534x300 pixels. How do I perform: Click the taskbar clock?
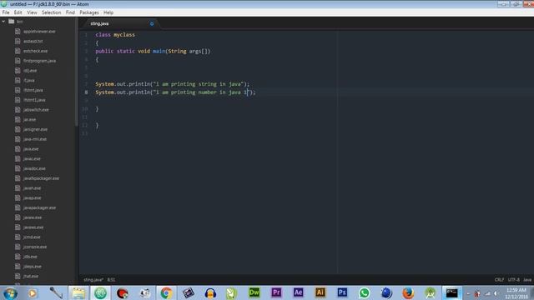tap(516, 293)
